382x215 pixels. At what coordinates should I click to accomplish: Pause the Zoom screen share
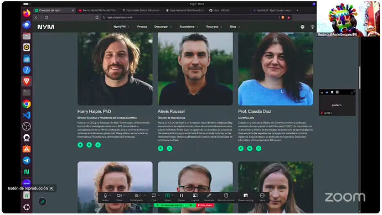[x=182, y=197]
